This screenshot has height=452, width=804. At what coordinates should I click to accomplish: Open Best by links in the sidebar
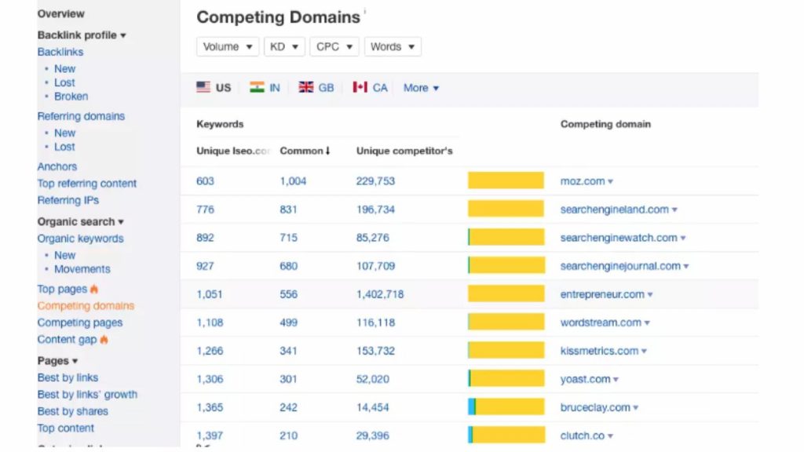[68, 377]
